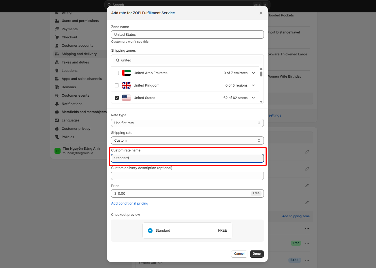This screenshot has height=268, width=376.
Task: Click the Payments icon in sidebar
Action: point(57,29)
